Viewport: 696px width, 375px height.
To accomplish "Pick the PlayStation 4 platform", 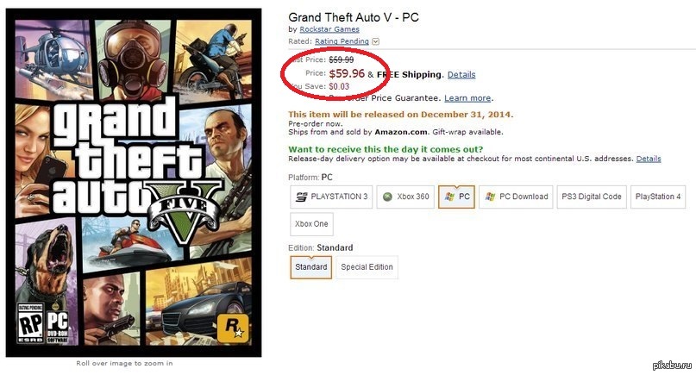I will click(658, 197).
